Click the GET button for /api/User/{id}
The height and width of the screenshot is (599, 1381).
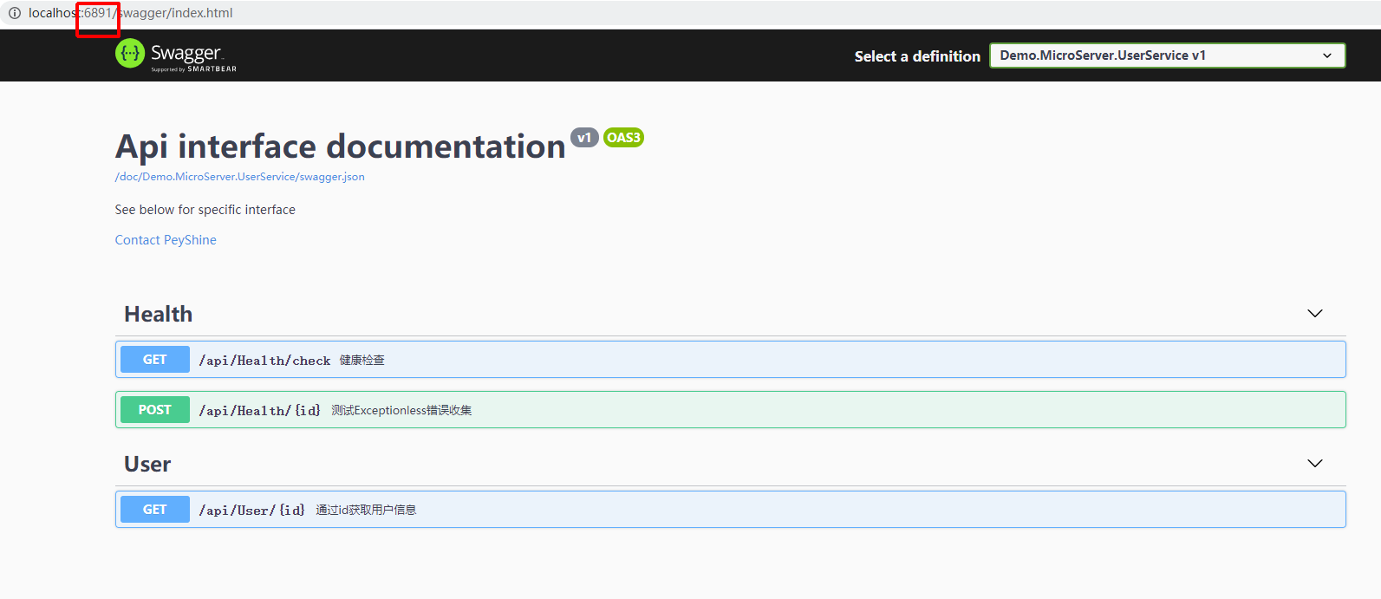155,510
